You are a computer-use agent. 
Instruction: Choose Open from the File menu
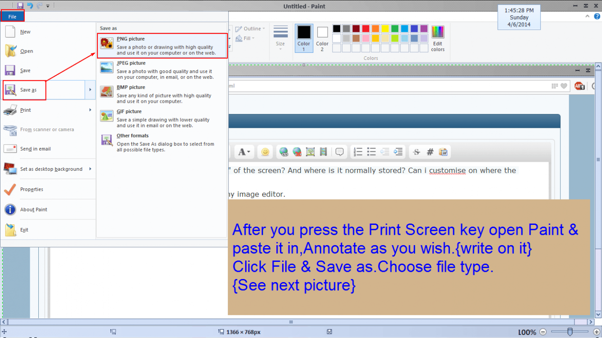pos(48,51)
